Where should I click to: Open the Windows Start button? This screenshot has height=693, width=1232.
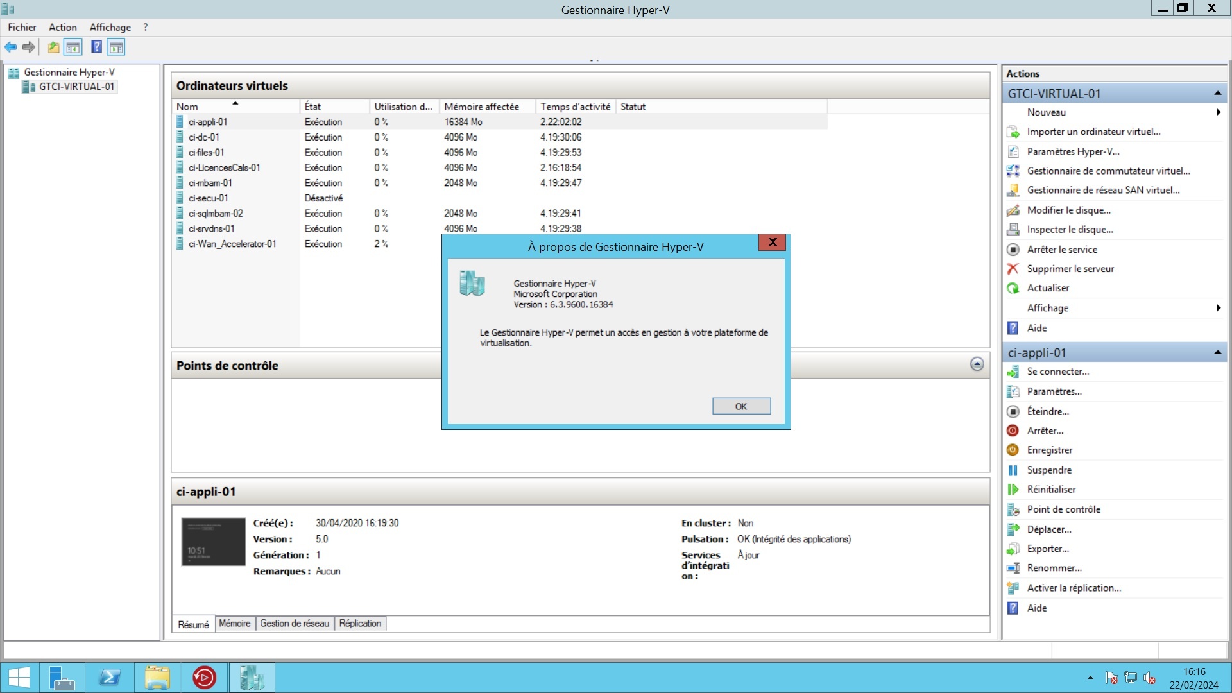pos(19,677)
